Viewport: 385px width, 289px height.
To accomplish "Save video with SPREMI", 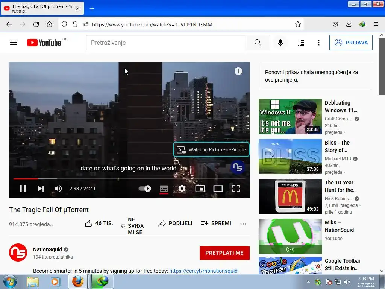I will coord(216,224).
